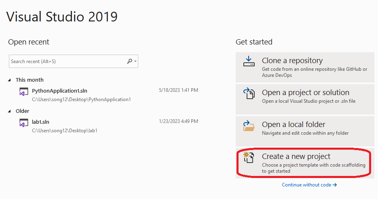
Task: Click description Open a local Visual Studio project
Action: pos(308,101)
